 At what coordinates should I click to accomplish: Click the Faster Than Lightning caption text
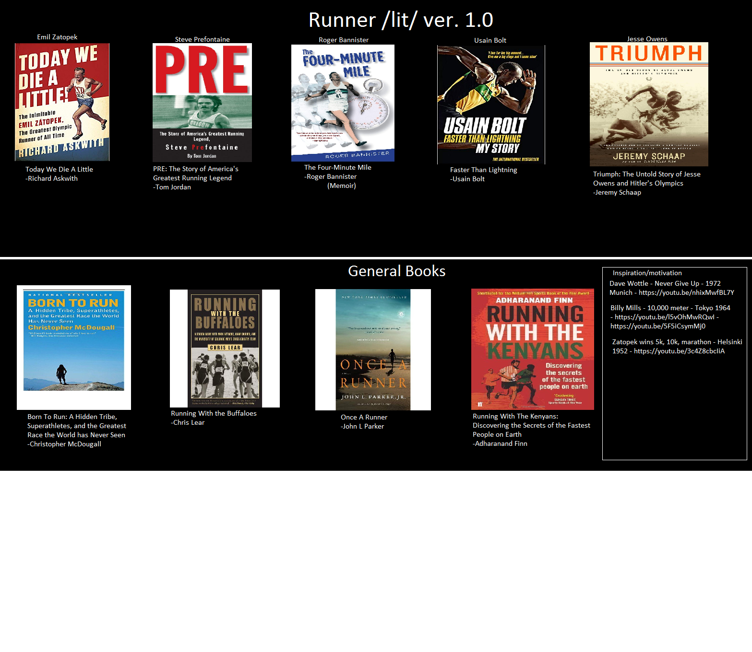(x=483, y=170)
